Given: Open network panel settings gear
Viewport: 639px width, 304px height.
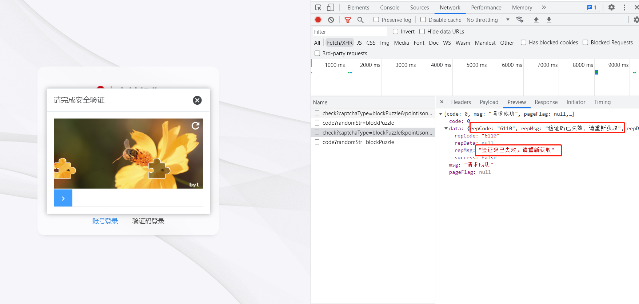Looking at the screenshot, I should click(636, 20).
